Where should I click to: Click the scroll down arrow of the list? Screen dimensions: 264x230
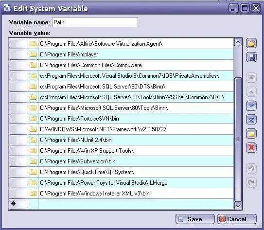point(238,206)
